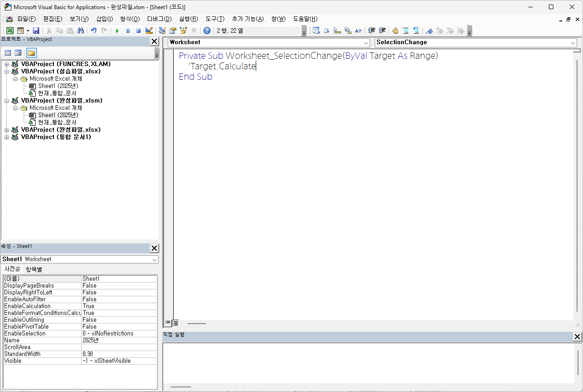The image size is (583, 392).
Task: Collapse VBAProject (실습파일.xlsx) node
Action: pyautogui.click(x=7, y=72)
